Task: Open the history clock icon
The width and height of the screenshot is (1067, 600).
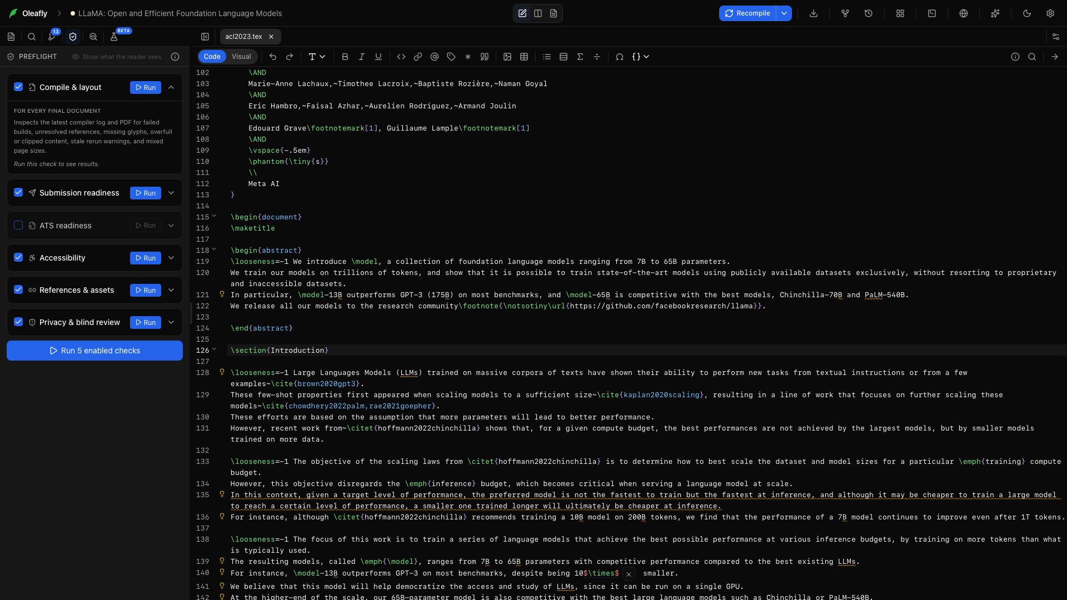Action: 869,13
